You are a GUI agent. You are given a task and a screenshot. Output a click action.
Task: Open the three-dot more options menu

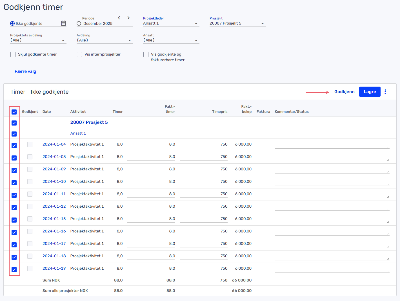pos(385,92)
